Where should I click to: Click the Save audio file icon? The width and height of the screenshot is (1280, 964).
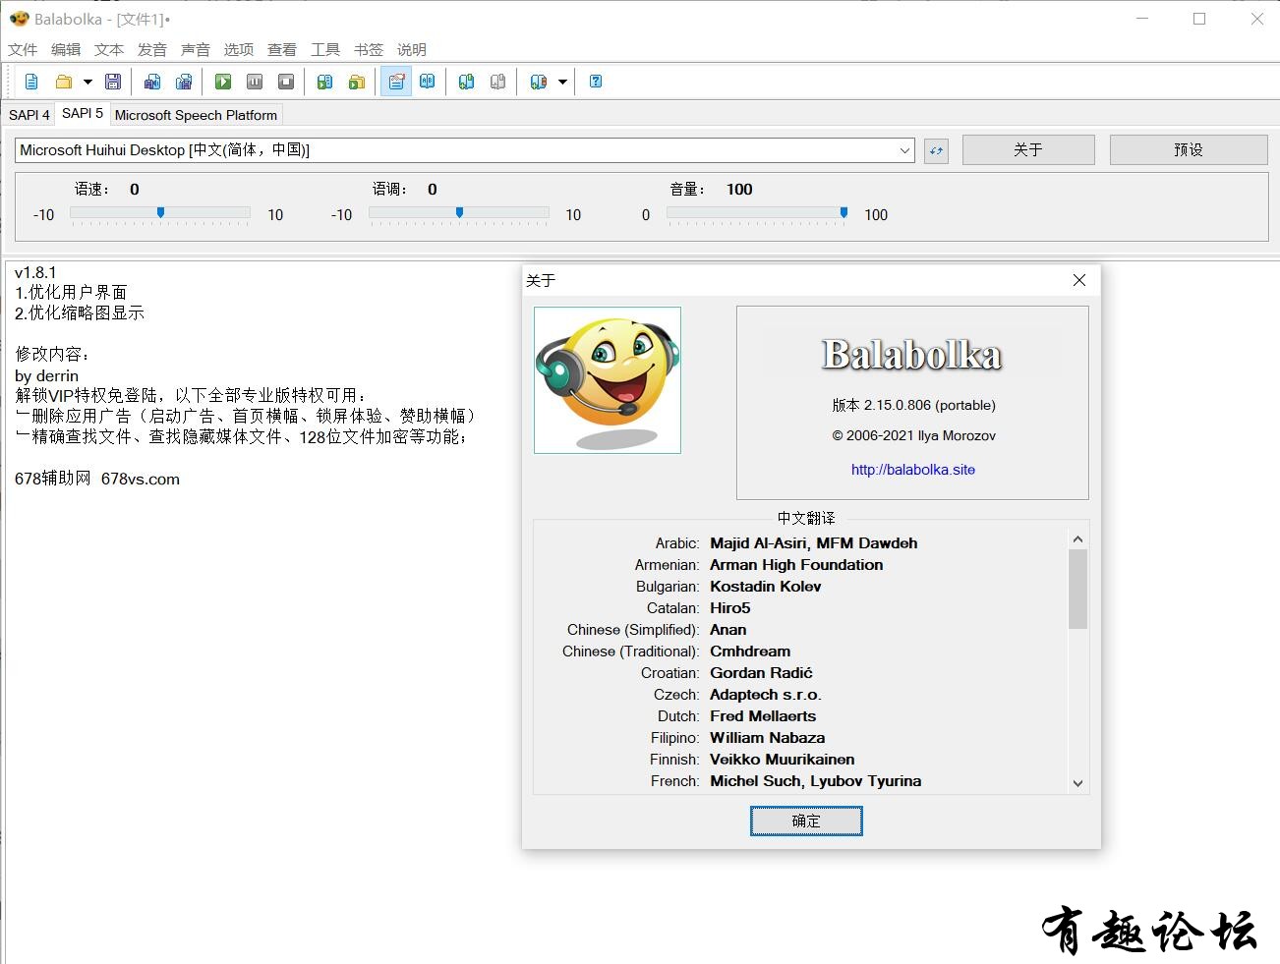pos(152,82)
